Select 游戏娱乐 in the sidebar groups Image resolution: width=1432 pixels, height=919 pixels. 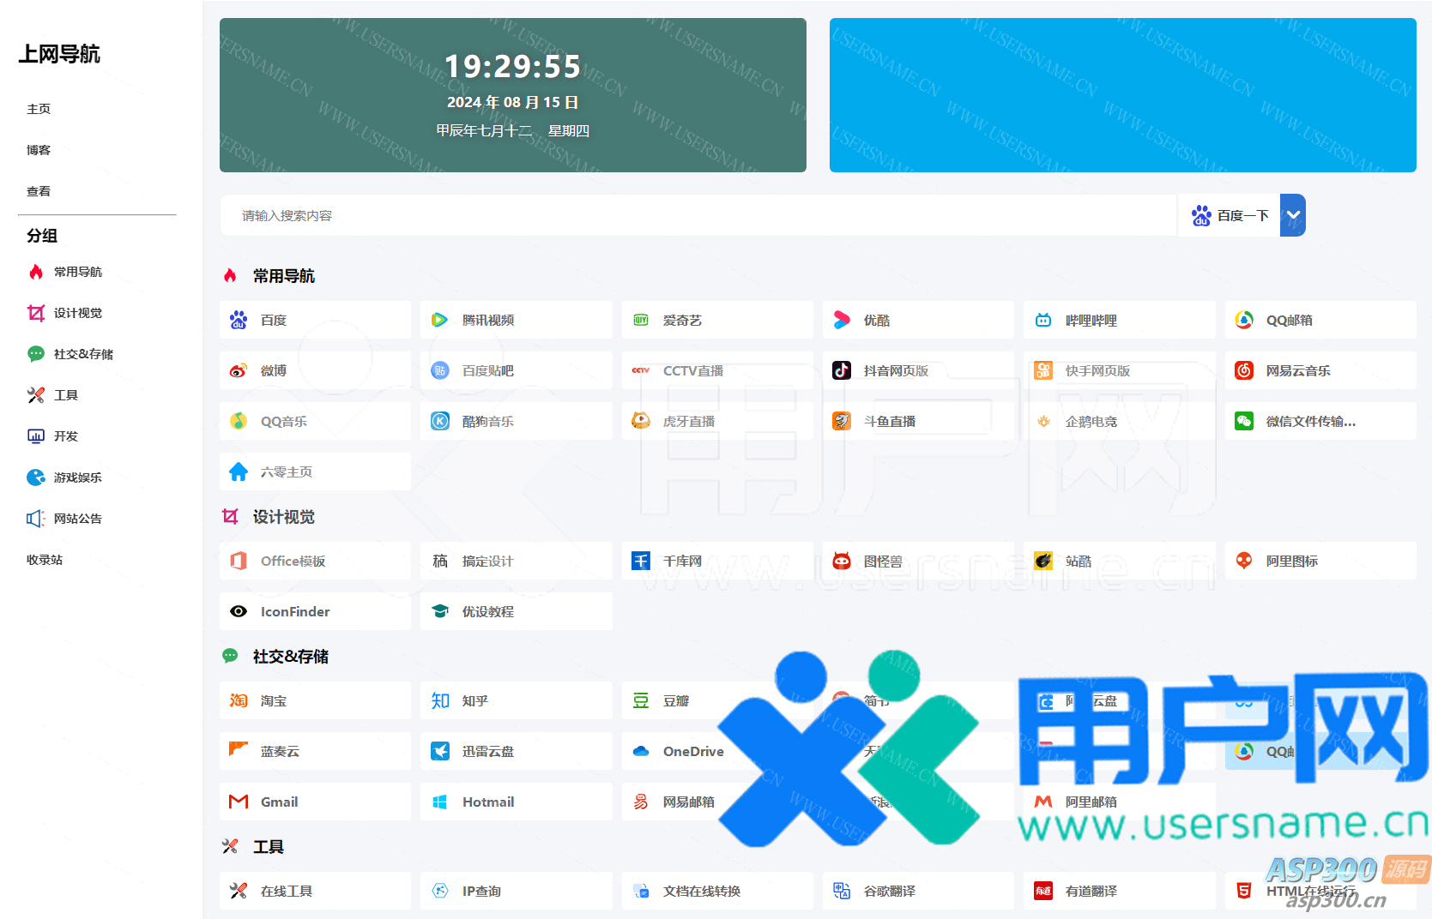77,478
